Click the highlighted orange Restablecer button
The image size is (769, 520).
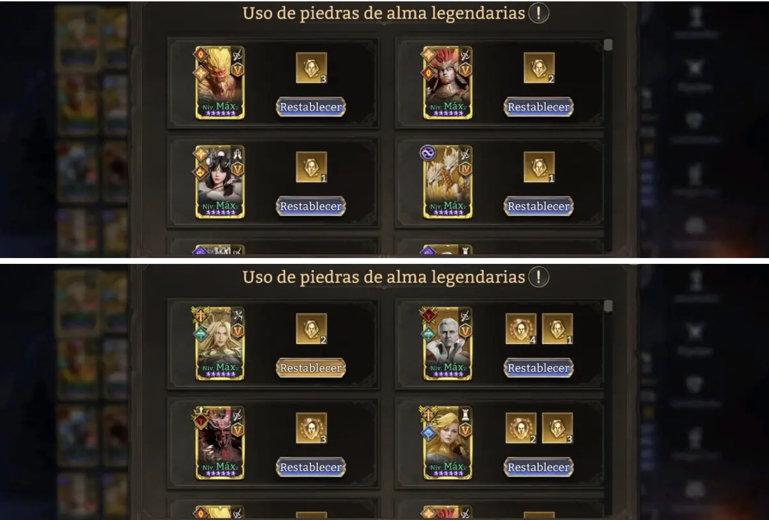(311, 368)
